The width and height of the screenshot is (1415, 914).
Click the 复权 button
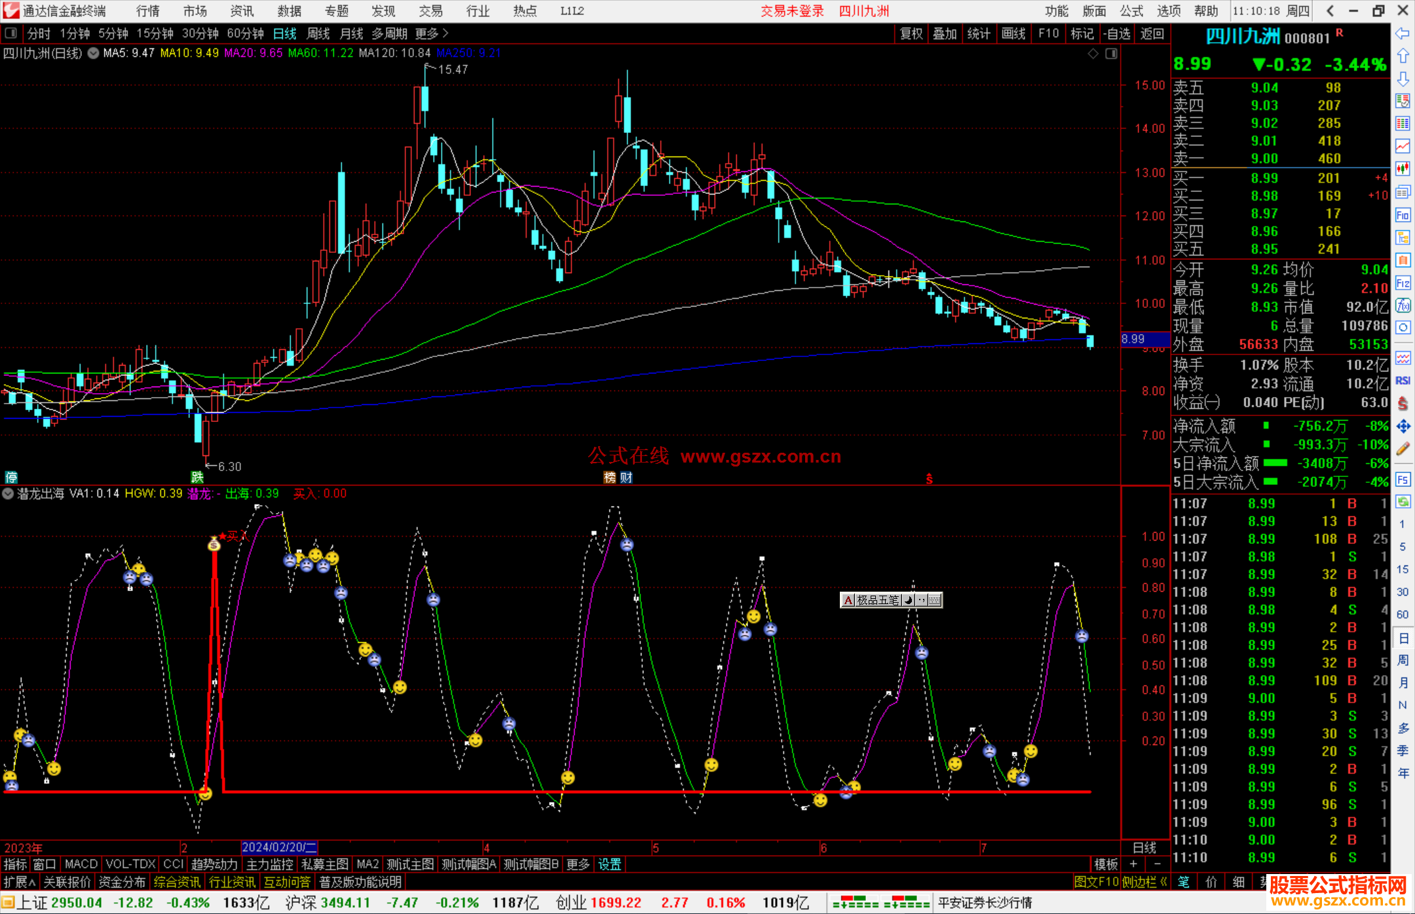[911, 33]
